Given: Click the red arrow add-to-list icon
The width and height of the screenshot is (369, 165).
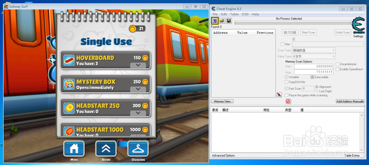Looking at the screenshot, I should [x=279, y=95].
